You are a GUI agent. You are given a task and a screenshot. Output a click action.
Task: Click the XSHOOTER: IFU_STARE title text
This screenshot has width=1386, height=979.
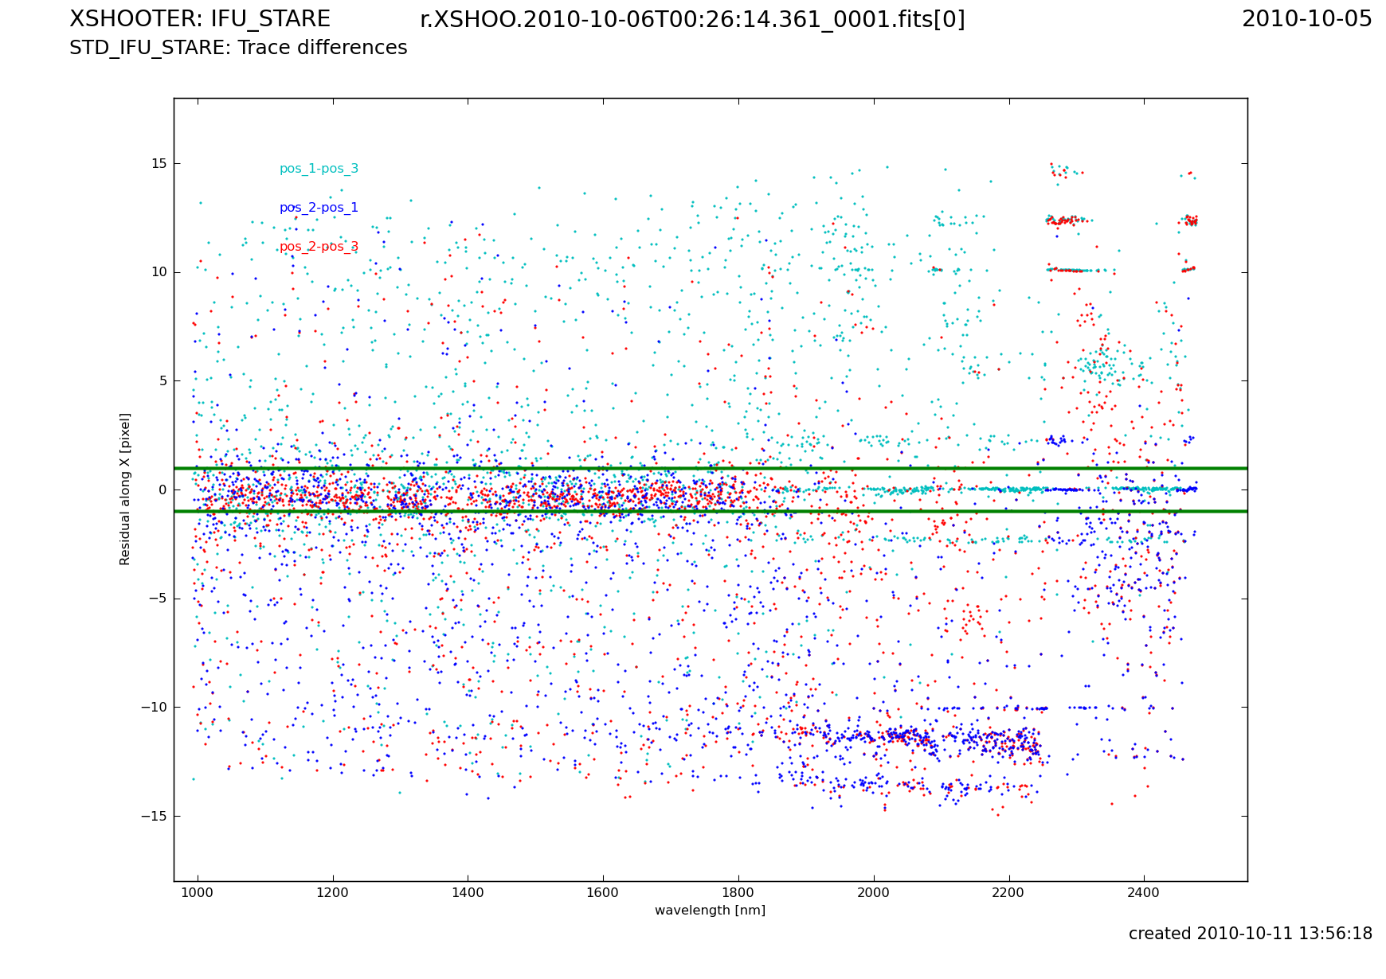(199, 20)
